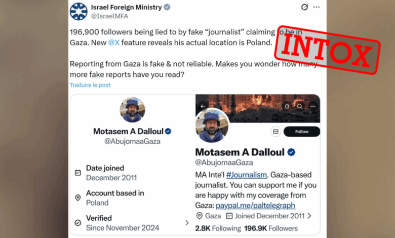Open the #Journalism hashtag link
Viewport: 395px width, 238px height.
[246, 174]
